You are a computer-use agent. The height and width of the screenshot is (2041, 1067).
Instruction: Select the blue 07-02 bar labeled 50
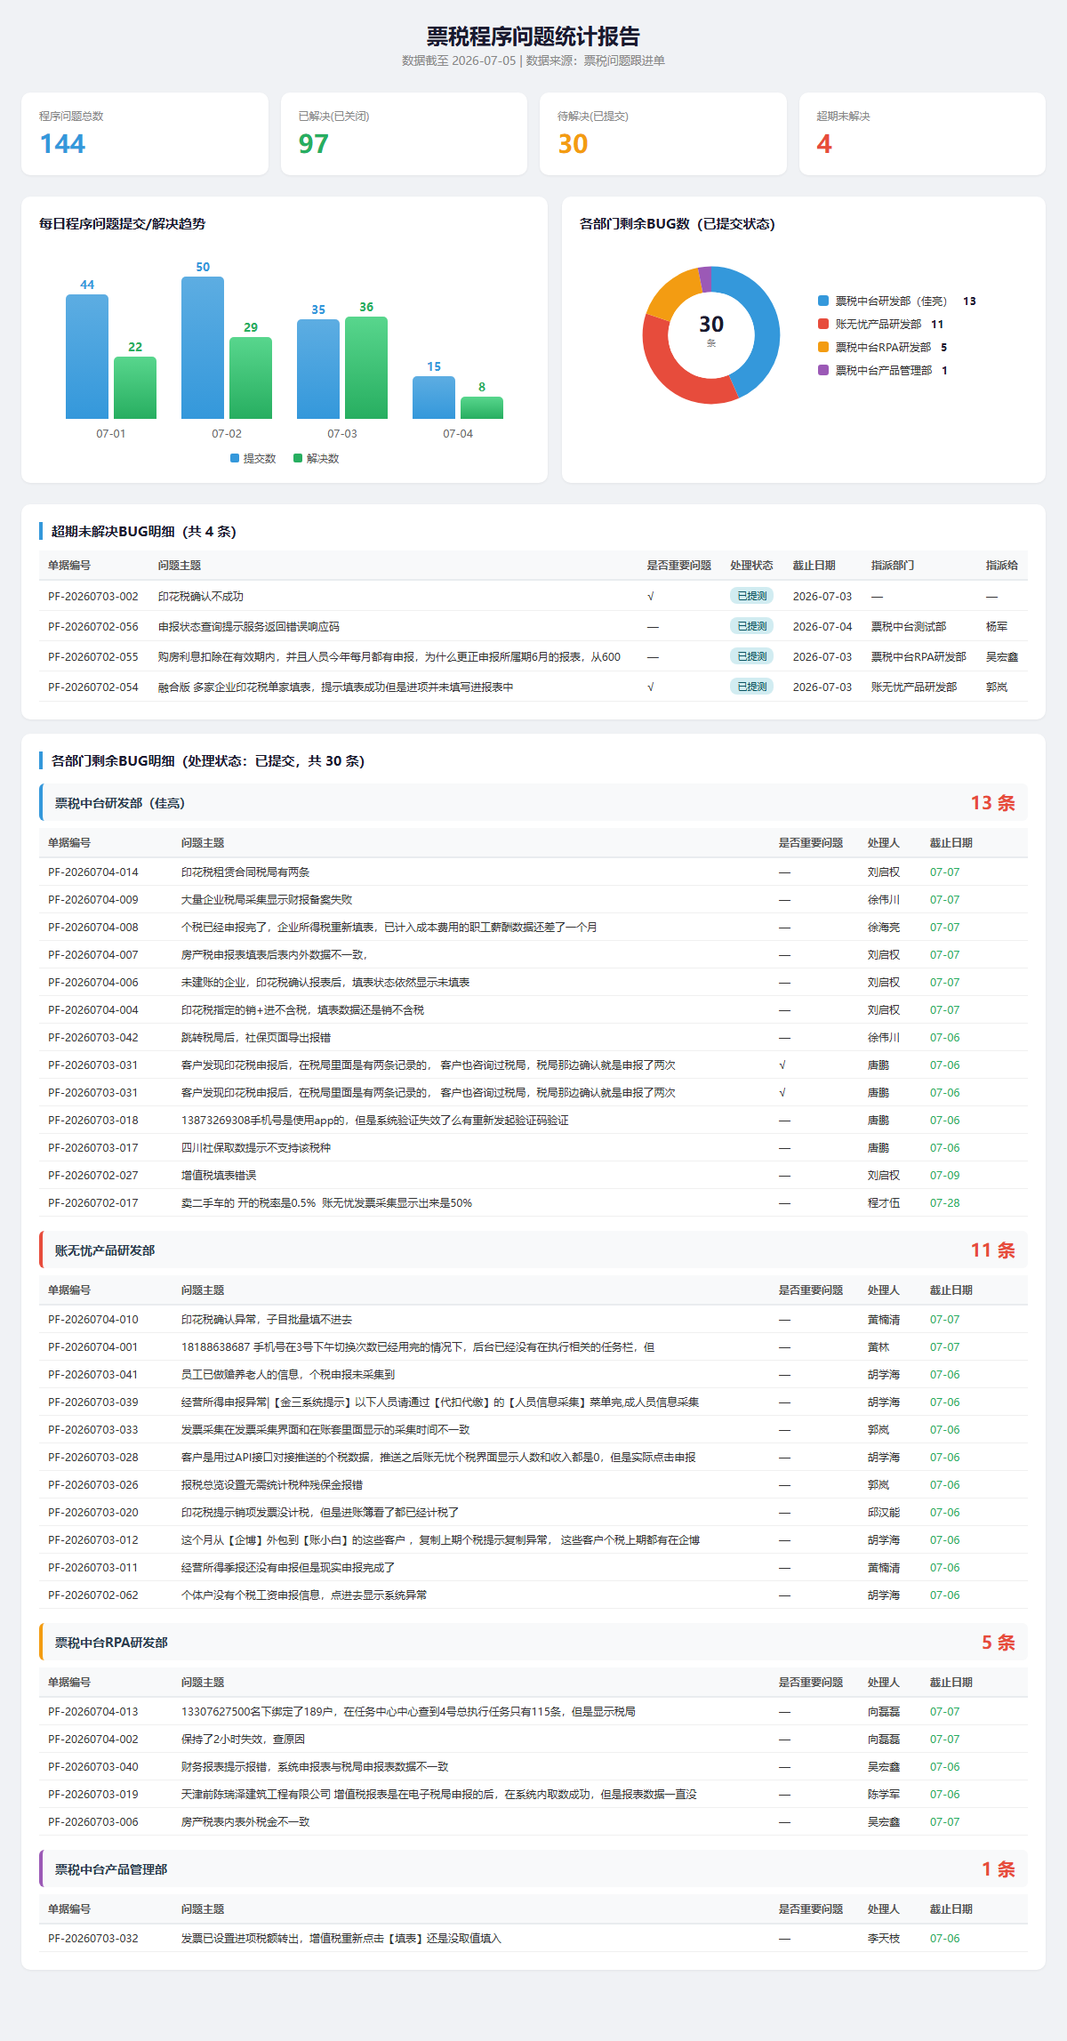click(203, 348)
